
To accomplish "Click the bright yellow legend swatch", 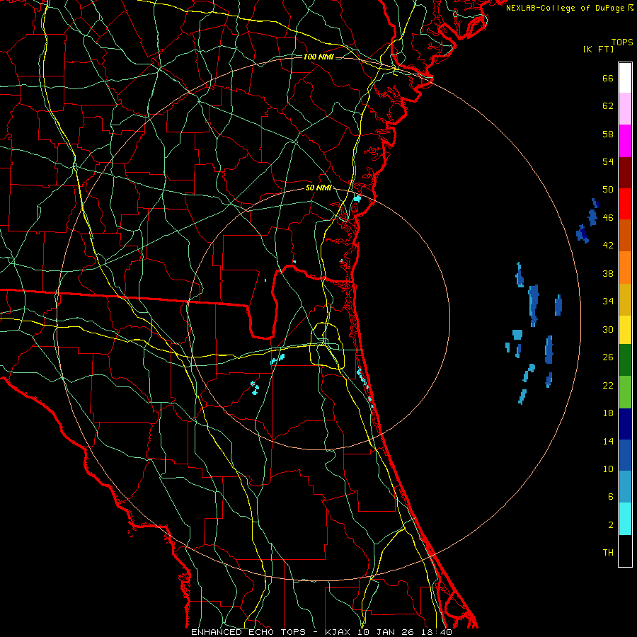I will [x=625, y=329].
